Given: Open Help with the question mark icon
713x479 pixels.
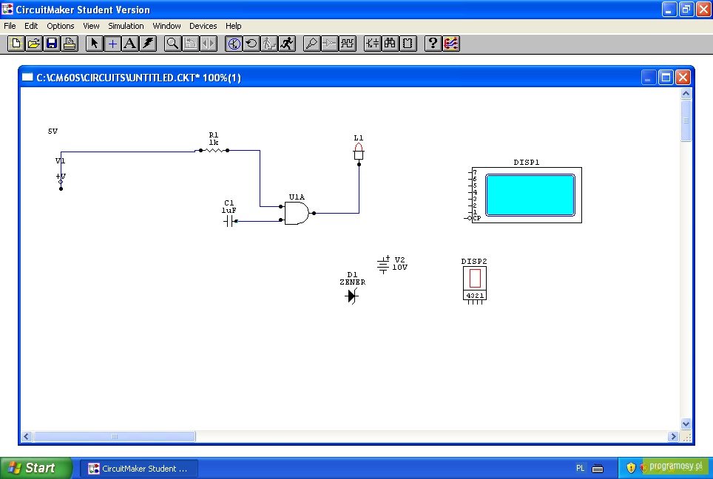Looking at the screenshot, I should [433, 44].
